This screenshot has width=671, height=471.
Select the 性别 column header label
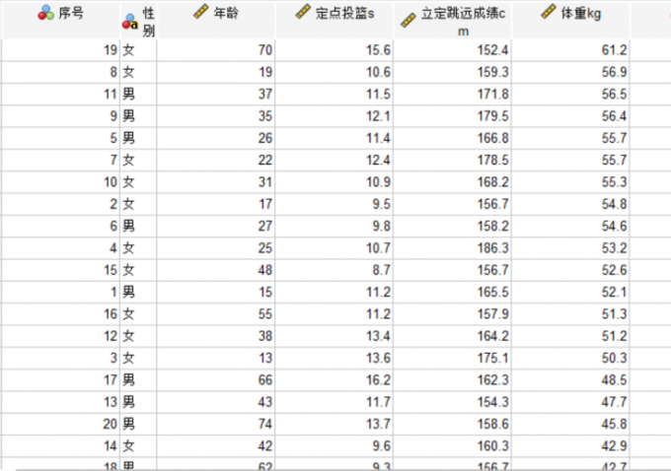pos(148,23)
